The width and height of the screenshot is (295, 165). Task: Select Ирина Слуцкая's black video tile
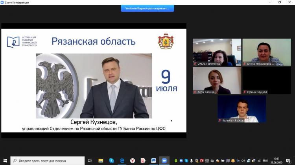tap(267, 80)
